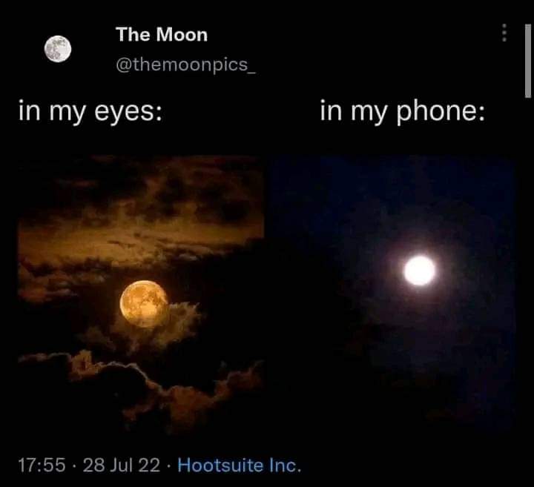The width and height of the screenshot is (534, 487).
Task: Click The Moon profile avatar
Action: 58,49
